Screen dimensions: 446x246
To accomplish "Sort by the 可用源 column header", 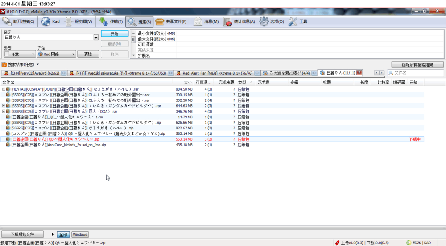I will [x=203, y=82].
